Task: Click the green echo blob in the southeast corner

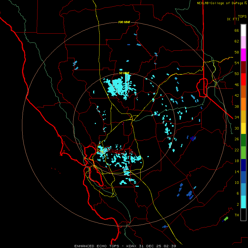Action: click(x=226, y=219)
